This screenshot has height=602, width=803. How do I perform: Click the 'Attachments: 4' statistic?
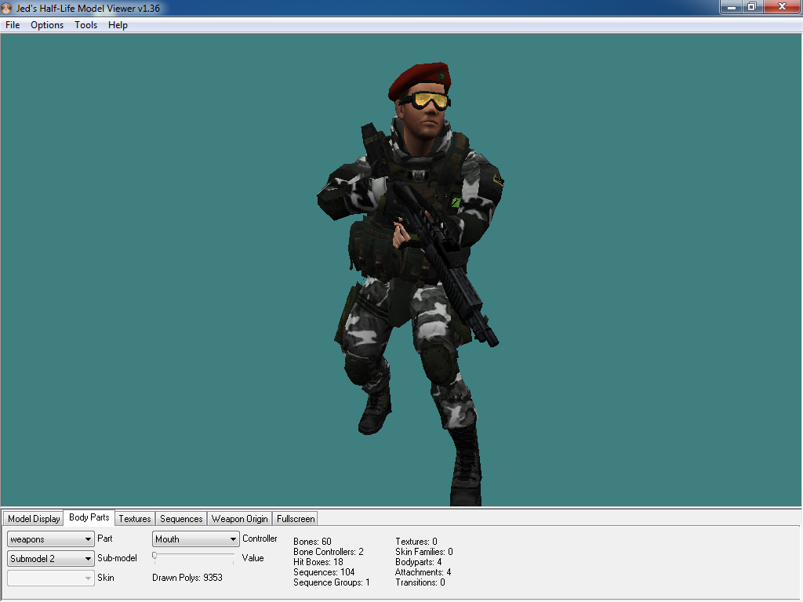tap(423, 572)
